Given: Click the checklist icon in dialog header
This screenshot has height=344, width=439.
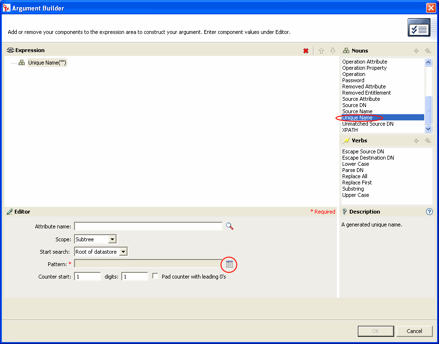Looking at the screenshot, I should (419, 28).
